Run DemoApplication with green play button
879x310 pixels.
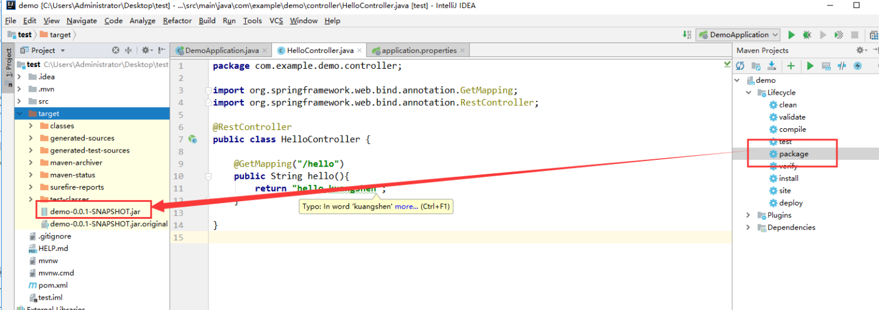pyautogui.click(x=791, y=35)
